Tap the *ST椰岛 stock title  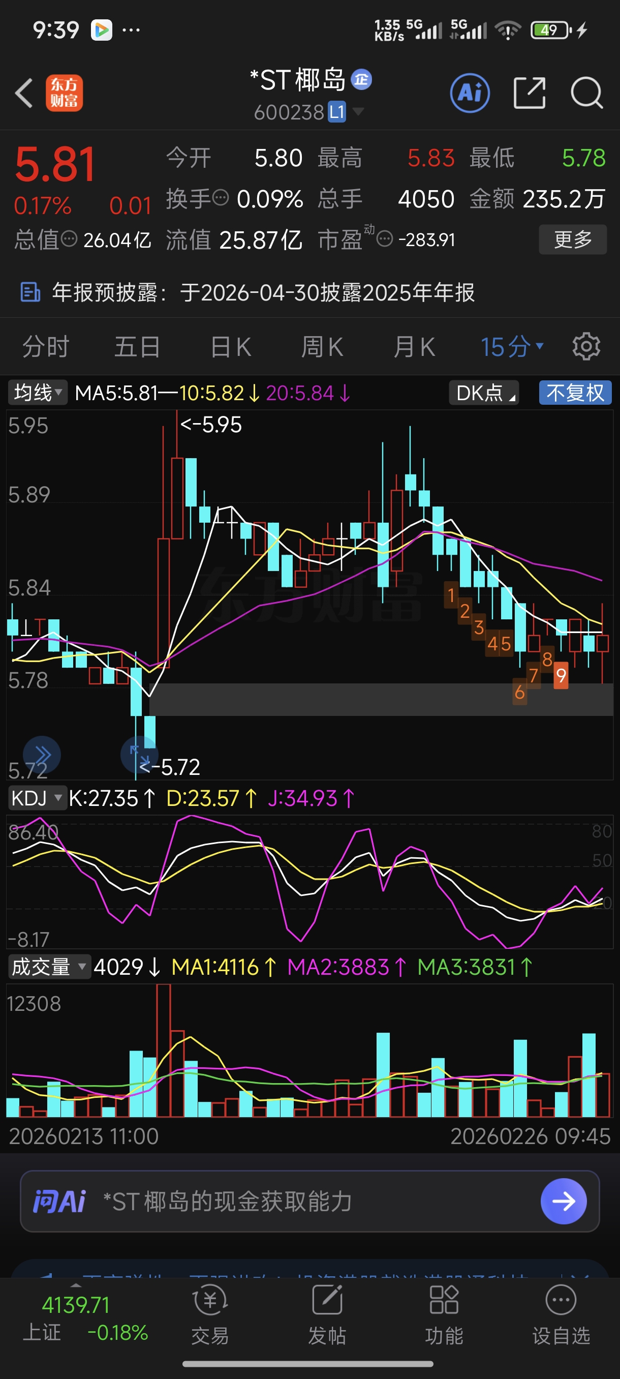pos(297,80)
